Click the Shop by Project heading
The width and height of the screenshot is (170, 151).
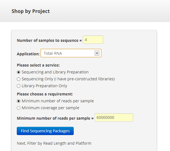pos(31,11)
